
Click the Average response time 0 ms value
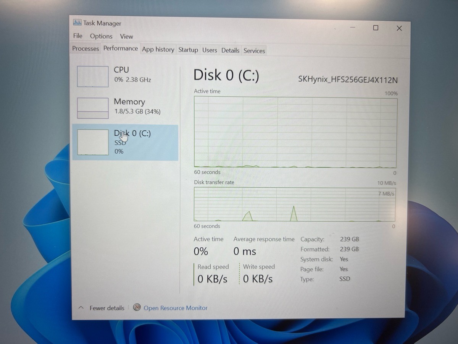click(x=245, y=252)
